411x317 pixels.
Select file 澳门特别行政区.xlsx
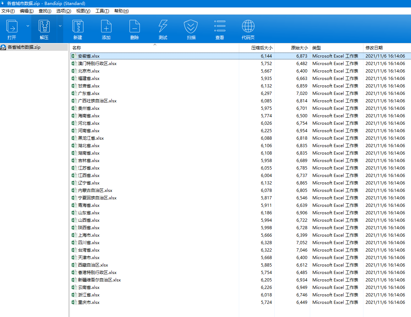(x=97, y=64)
